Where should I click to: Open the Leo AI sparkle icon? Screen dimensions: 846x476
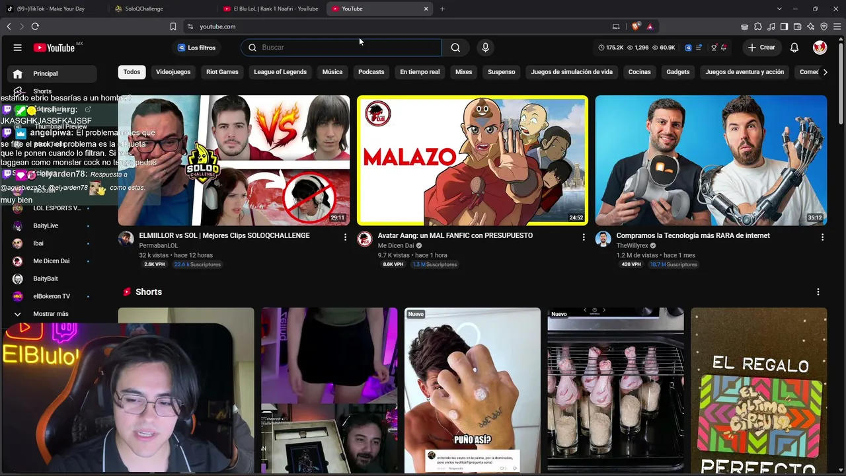[x=810, y=26]
